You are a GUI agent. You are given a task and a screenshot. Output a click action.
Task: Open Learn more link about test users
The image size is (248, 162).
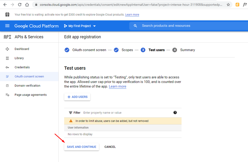tap(118, 86)
